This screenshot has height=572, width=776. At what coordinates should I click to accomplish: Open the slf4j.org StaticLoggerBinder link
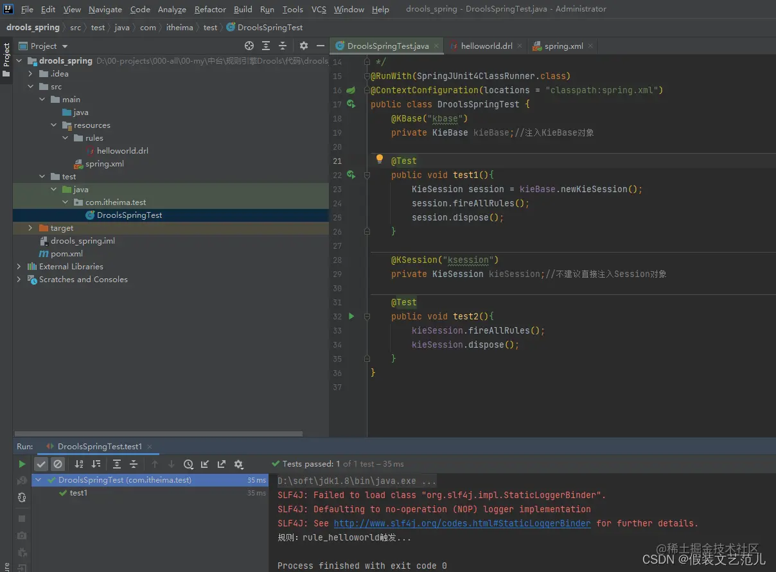coord(462,524)
